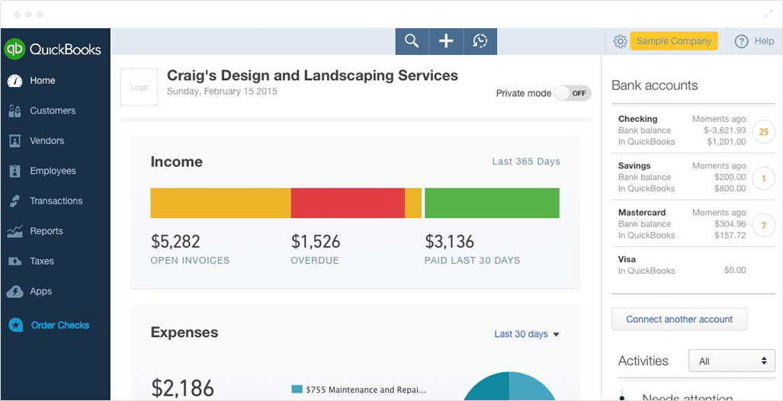Go to Home menu item
This screenshot has height=401, width=783.
tap(43, 81)
